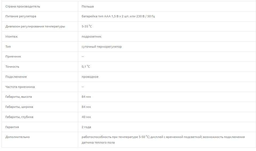Select the '40 мм' depth value
Viewport: 256px width, 151px height.
[86, 117]
